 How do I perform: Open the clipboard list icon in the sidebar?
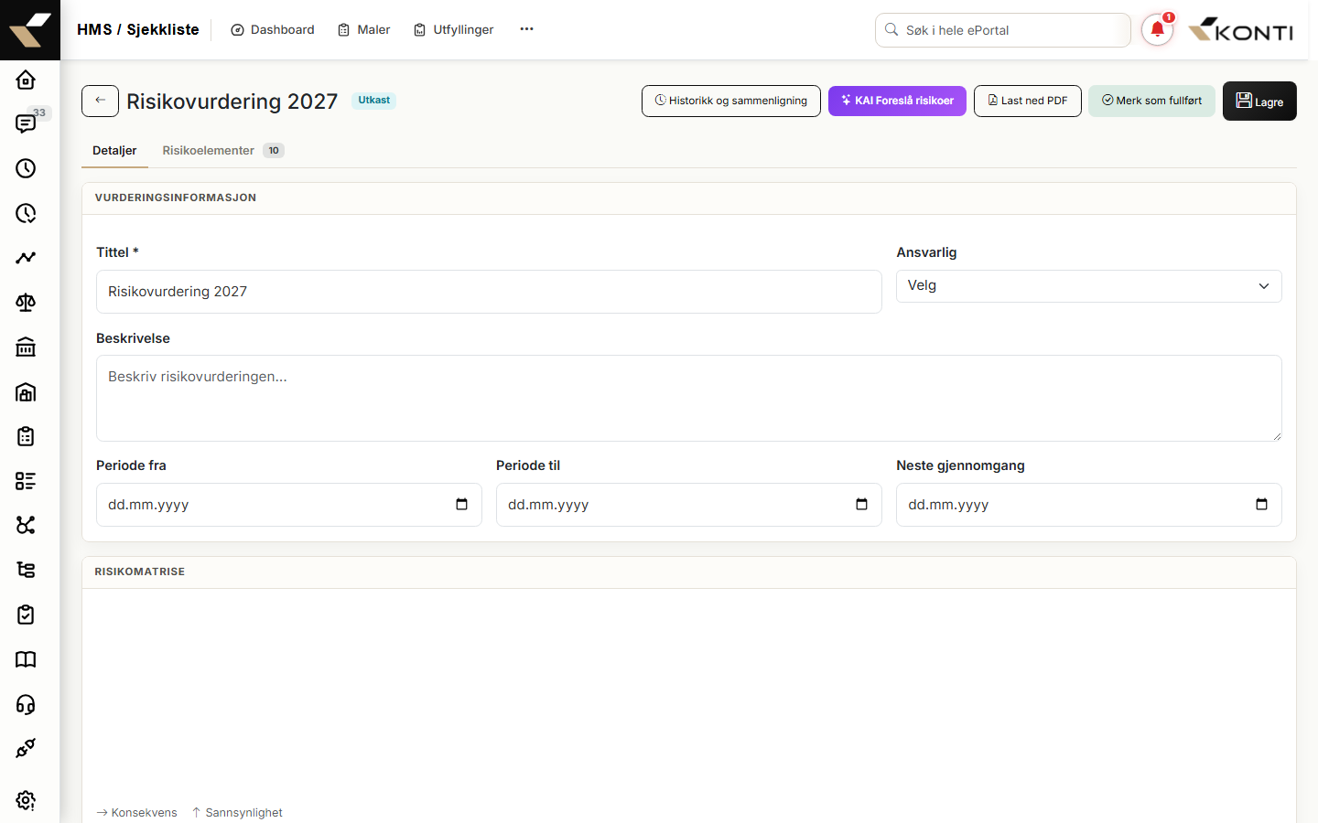coord(26,436)
